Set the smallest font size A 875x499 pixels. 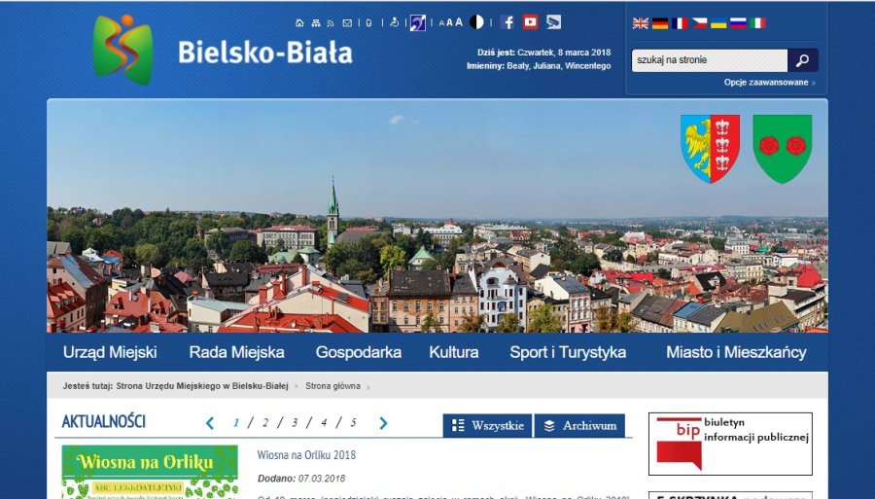[441, 23]
